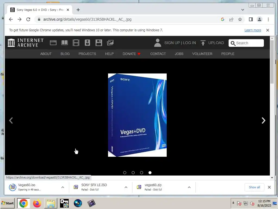Open Chrome profile icon
278x209 pixels.
click(x=259, y=19)
